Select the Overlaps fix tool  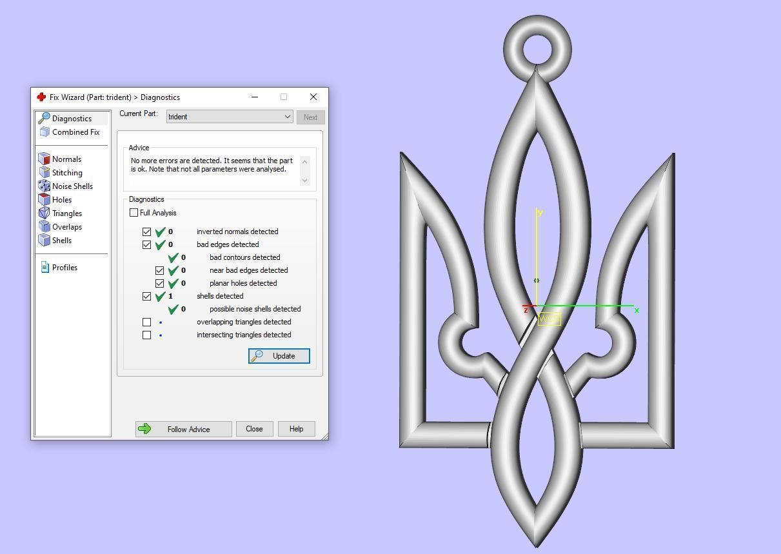pyautogui.click(x=61, y=226)
